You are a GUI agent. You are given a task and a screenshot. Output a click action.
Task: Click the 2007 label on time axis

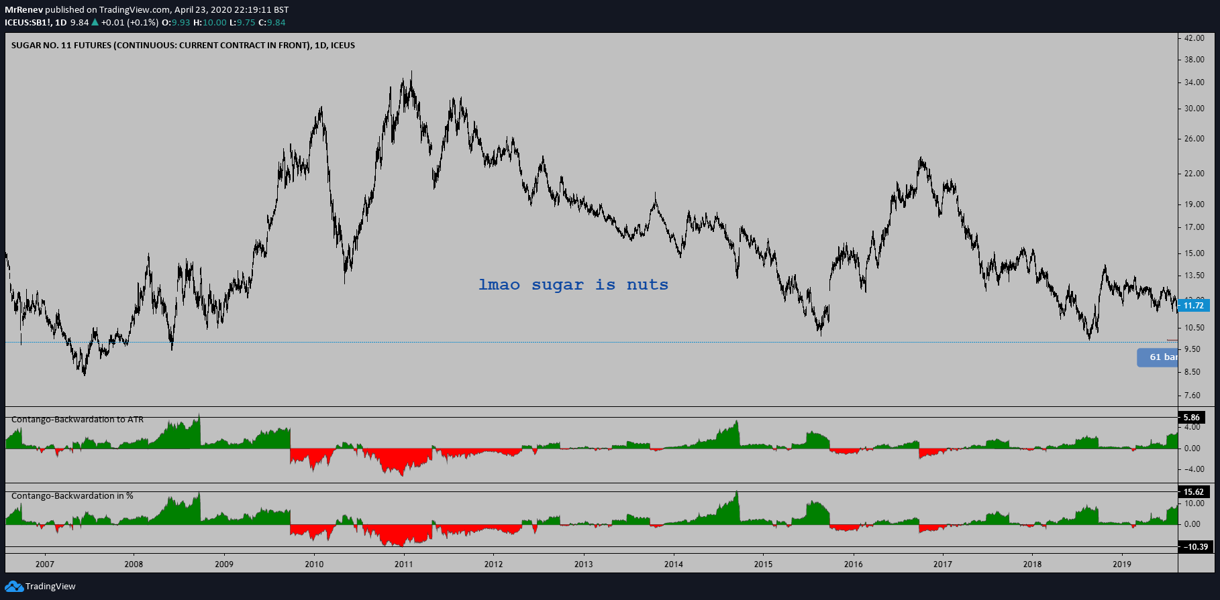45,564
